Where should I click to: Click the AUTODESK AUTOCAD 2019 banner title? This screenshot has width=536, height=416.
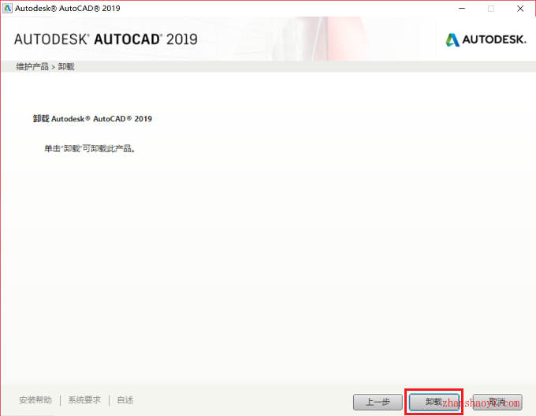coord(106,39)
